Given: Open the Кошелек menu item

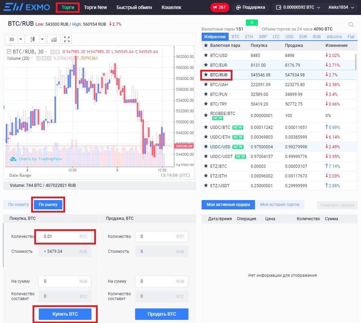Looking at the screenshot, I should point(171,7).
